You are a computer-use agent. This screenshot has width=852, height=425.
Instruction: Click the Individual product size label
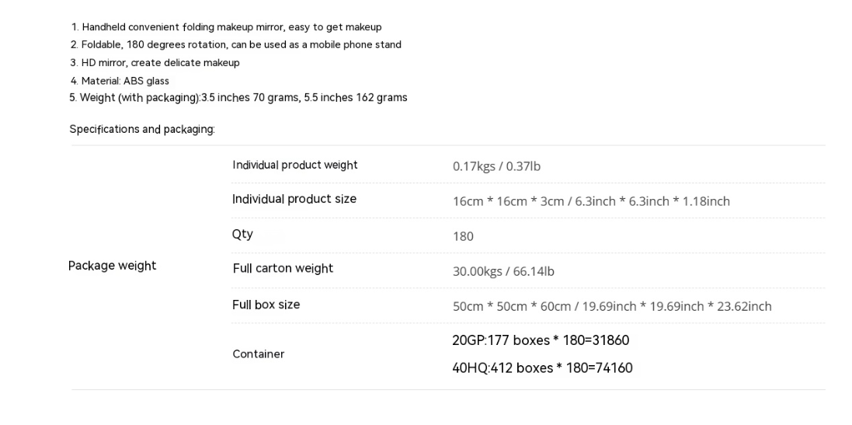(294, 199)
